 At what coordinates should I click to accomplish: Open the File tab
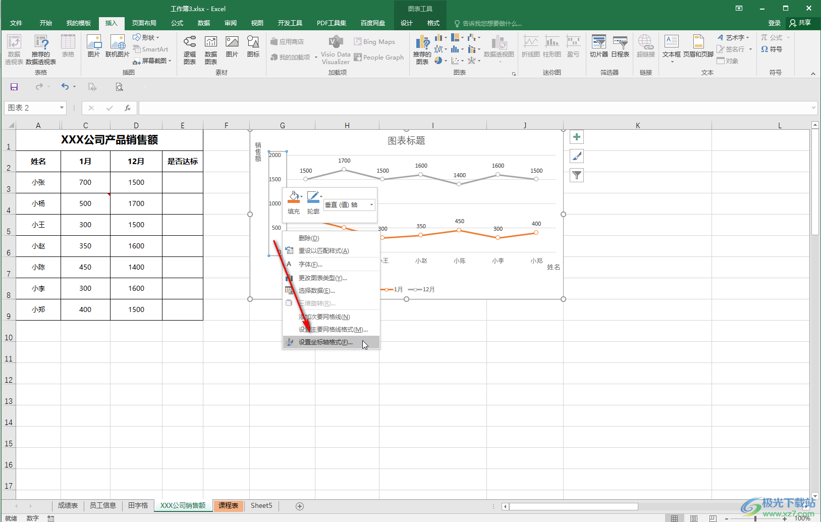16,23
